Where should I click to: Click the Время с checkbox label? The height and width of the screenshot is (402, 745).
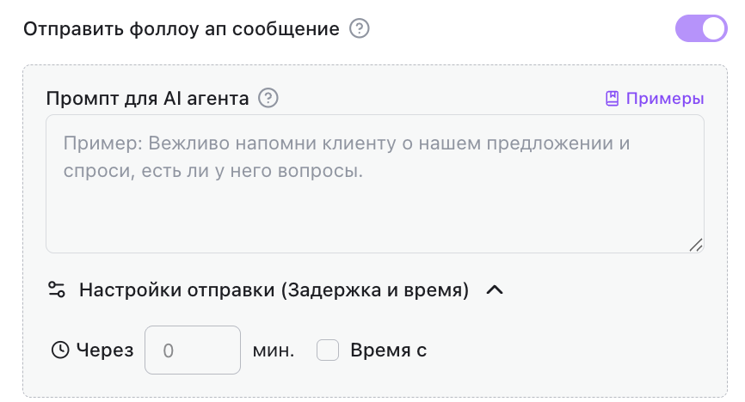pyautogui.click(x=388, y=350)
